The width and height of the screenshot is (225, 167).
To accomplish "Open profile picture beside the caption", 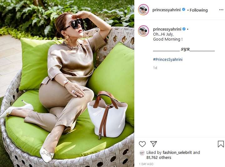I will 143,31.
